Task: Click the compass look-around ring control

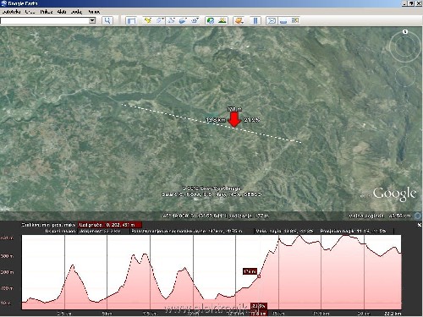Action: 405,46
